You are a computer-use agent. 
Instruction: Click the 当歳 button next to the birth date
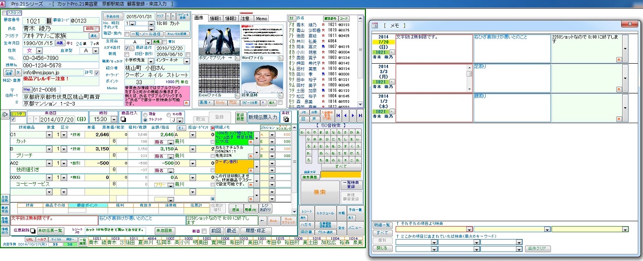(x=60, y=43)
